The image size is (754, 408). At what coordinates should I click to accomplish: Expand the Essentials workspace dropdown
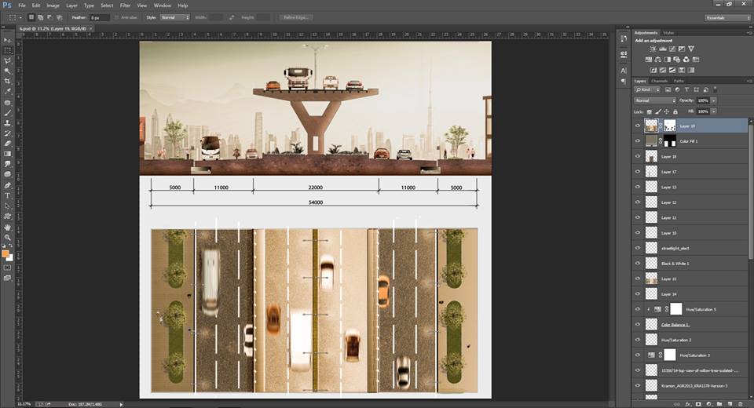(727, 16)
